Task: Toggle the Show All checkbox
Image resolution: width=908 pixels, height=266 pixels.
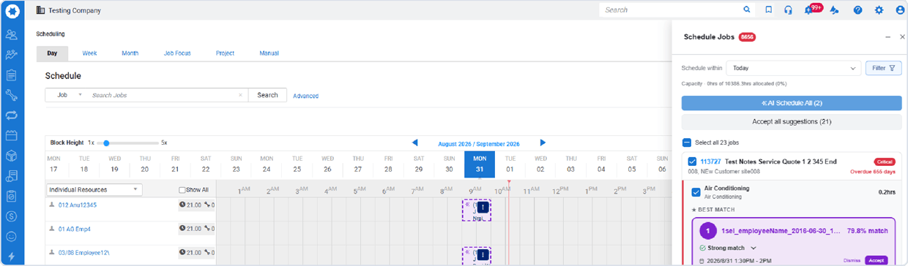Action: click(182, 190)
